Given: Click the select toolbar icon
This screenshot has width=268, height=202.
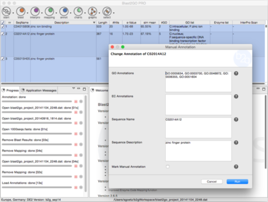Looking at the screenshot, I should pyautogui.click(x=107, y=12).
